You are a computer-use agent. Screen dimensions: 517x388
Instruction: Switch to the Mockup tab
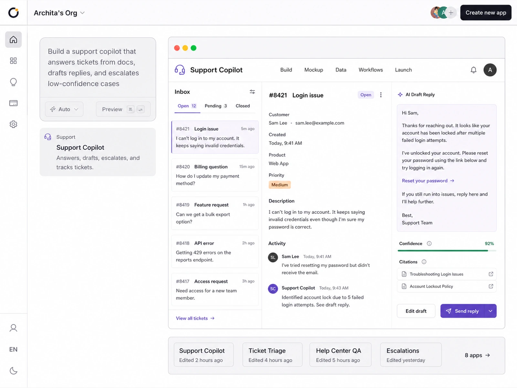313,70
